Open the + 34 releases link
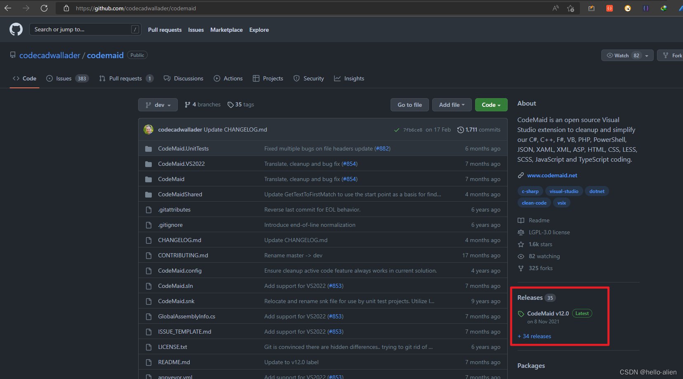The width and height of the screenshot is (683, 379). coord(535,336)
